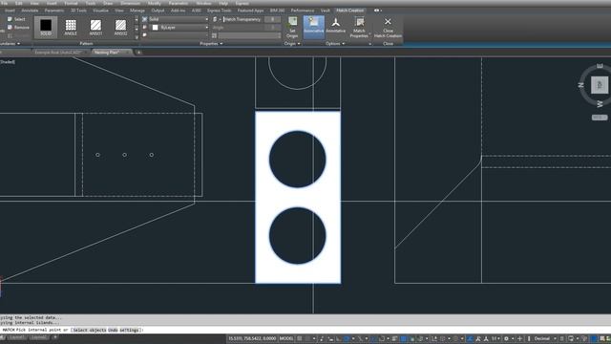The width and height of the screenshot is (611, 344).
Task: Click seTtings option in command line
Action: tap(130, 330)
